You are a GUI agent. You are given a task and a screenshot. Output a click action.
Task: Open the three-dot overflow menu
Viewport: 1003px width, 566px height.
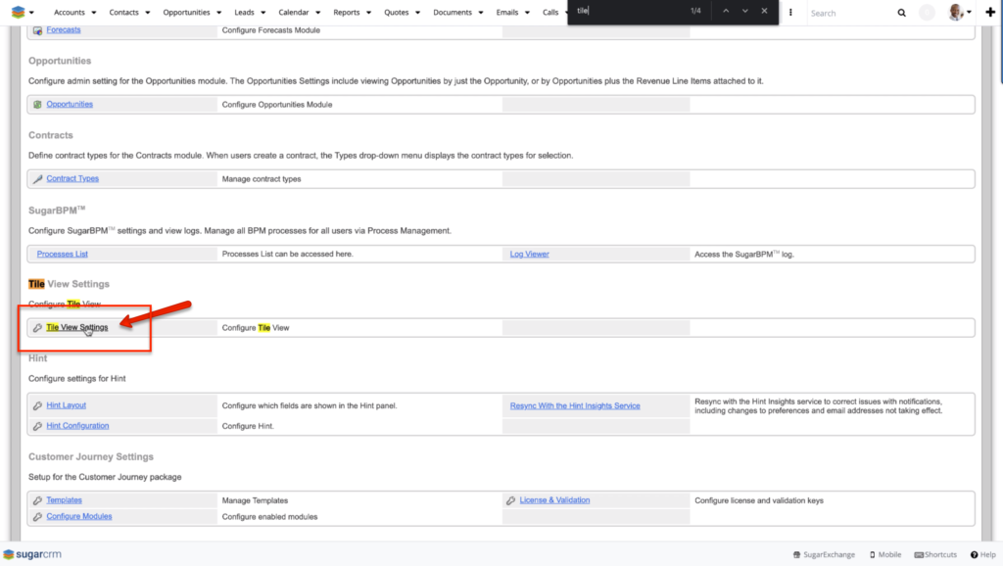pos(790,12)
